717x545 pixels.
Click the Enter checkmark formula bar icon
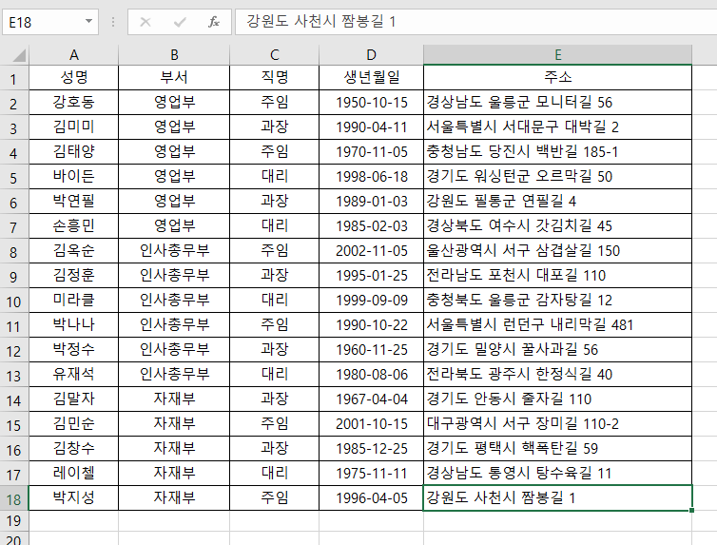coord(180,22)
